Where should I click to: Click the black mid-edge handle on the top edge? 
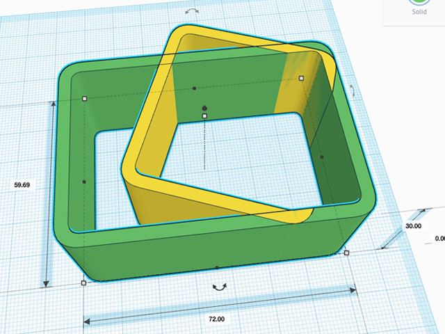tap(194, 88)
